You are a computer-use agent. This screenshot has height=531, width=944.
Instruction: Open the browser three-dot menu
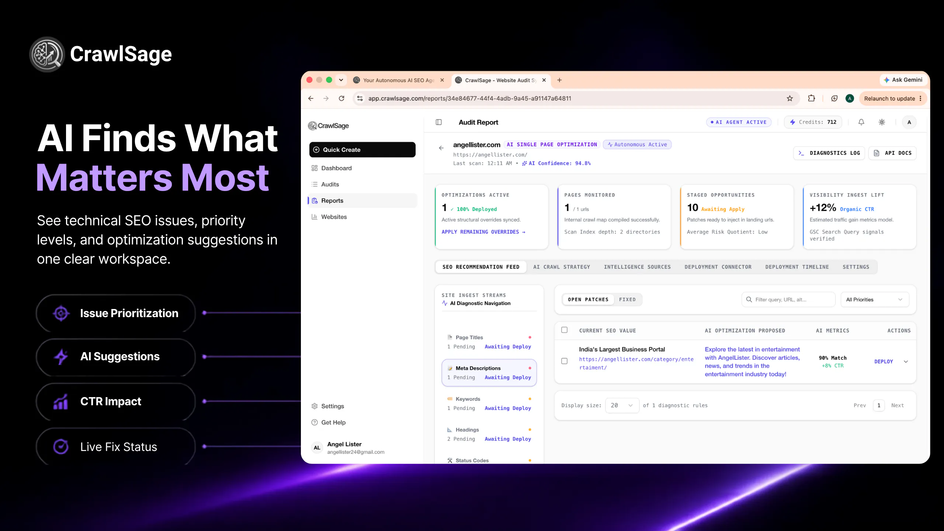[x=921, y=98]
